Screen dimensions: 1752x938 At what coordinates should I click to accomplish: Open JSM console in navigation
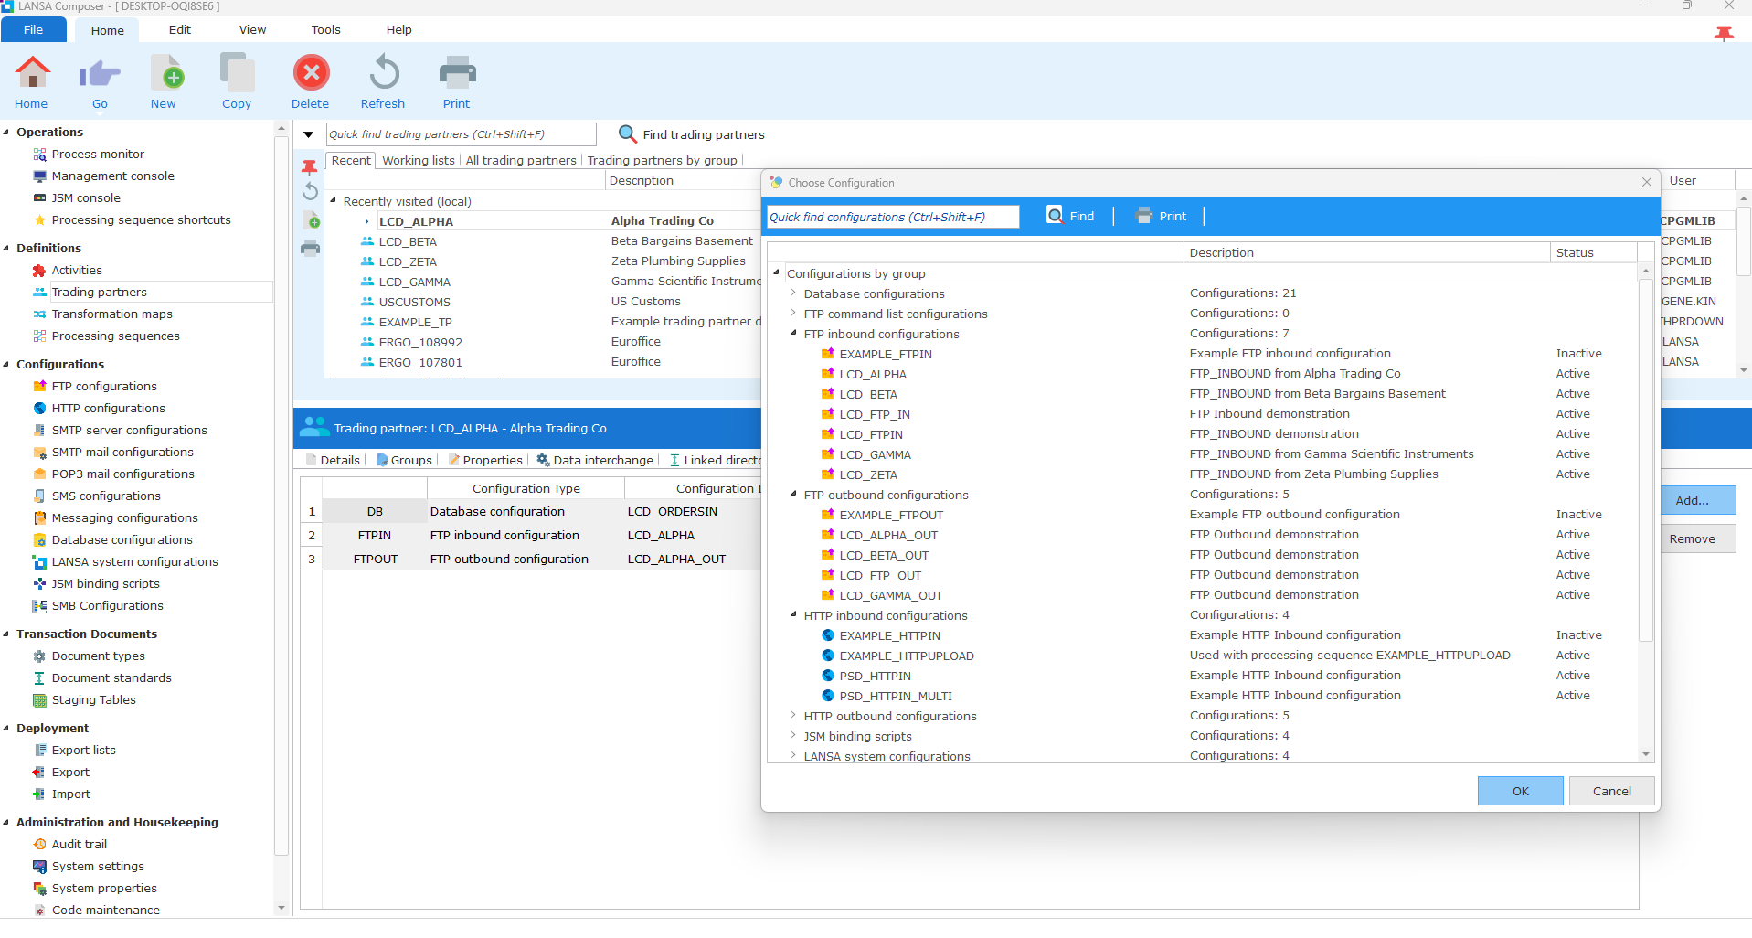click(86, 198)
